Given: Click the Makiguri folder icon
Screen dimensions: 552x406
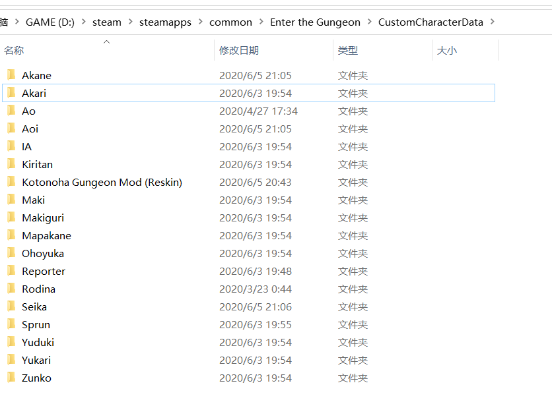Looking at the screenshot, I should tap(11, 217).
